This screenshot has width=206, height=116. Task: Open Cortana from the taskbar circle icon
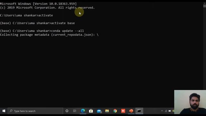67,111
